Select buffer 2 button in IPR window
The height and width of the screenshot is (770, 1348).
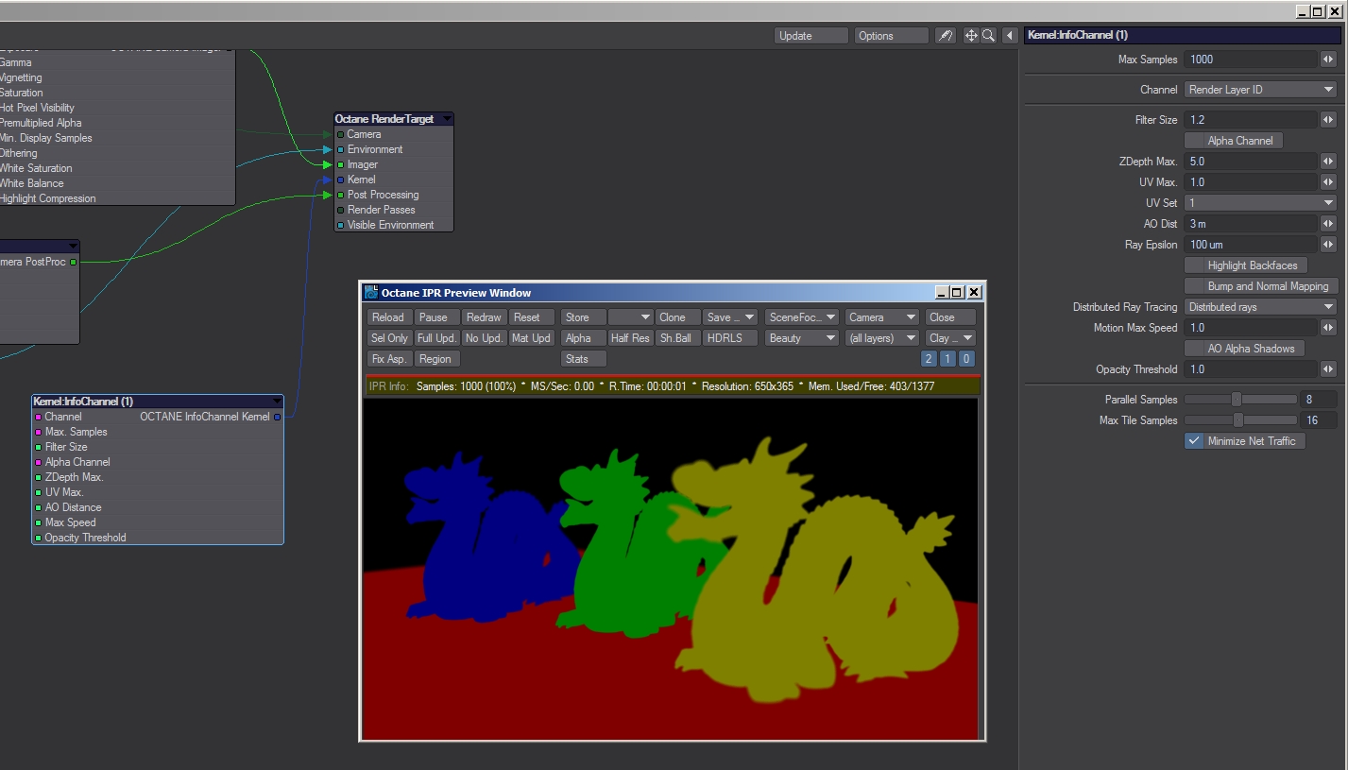tap(929, 359)
